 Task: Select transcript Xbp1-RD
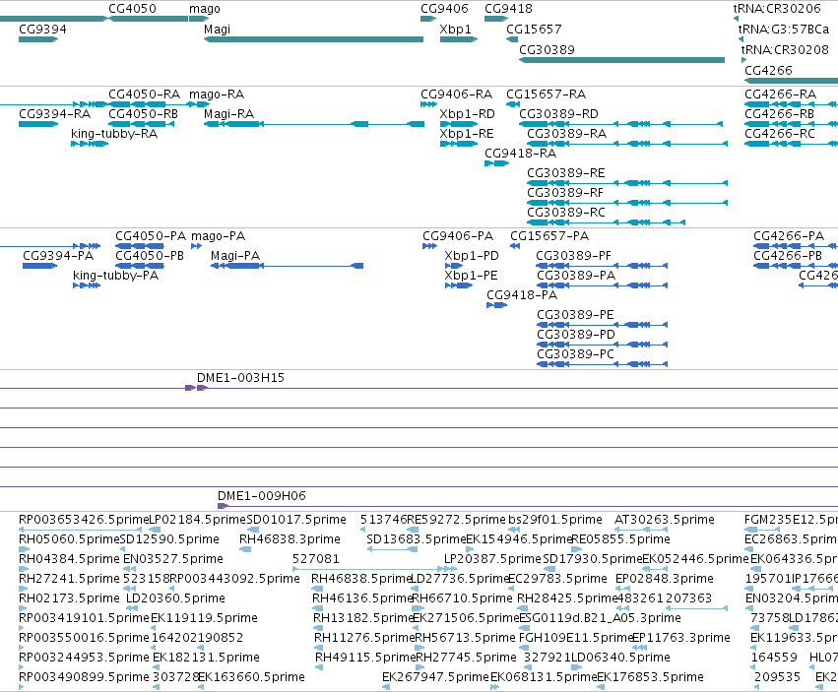[459, 124]
